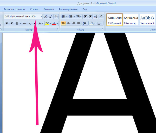Viewport: 156px width, 133px height.
Task: Apply Обычный style
Action: click(114, 20)
